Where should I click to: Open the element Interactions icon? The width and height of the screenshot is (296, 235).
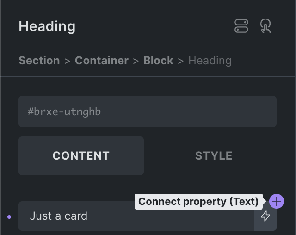(x=265, y=26)
